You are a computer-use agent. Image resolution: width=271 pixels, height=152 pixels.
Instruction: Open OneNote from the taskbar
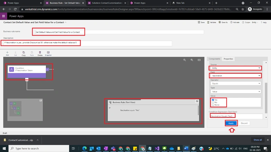click(x=106, y=149)
